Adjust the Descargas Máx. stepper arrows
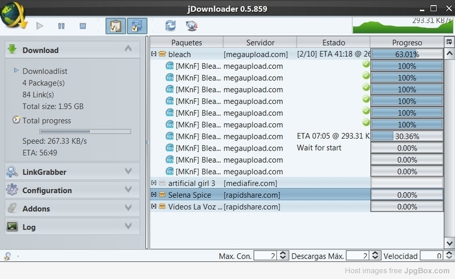 [x=375, y=256]
